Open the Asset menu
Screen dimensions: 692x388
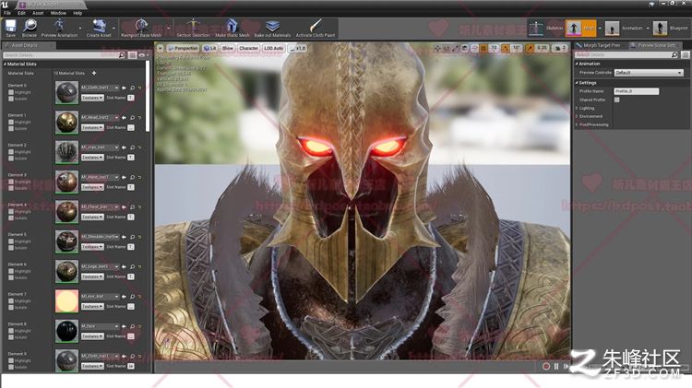[x=38, y=13]
